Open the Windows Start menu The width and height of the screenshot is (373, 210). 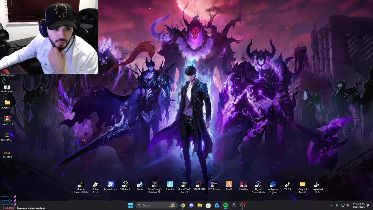click(x=131, y=205)
